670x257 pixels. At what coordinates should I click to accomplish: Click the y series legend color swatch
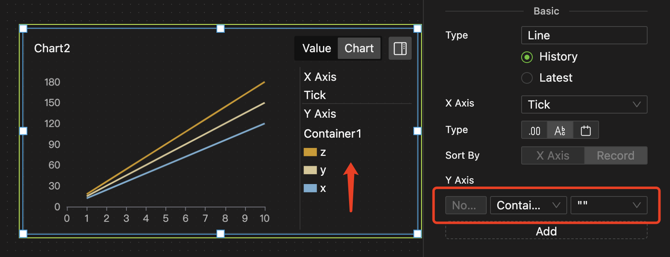point(310,170)
